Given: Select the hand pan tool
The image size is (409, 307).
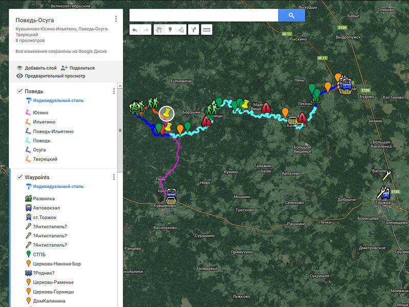Looking at the screenshot, I should [x=159, y=30].
